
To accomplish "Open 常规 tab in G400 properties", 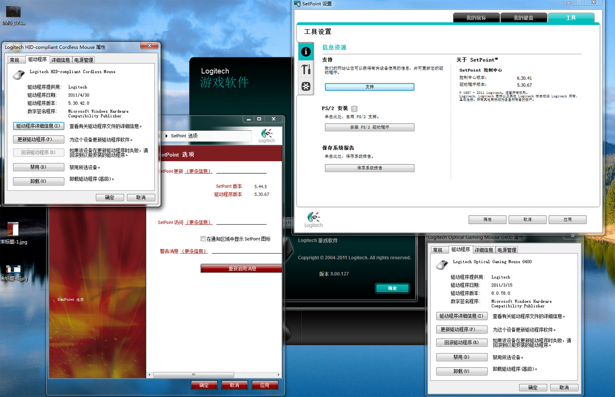I will click(438, 250).
